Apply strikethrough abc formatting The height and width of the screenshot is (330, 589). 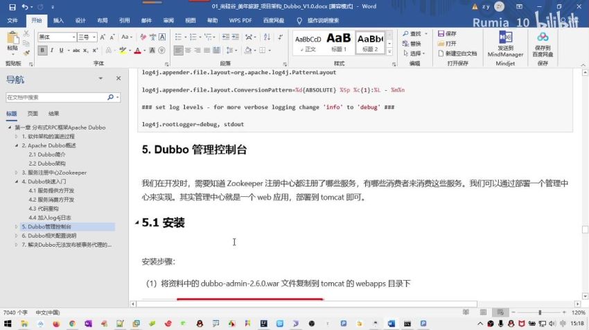(x=76, y=51)
